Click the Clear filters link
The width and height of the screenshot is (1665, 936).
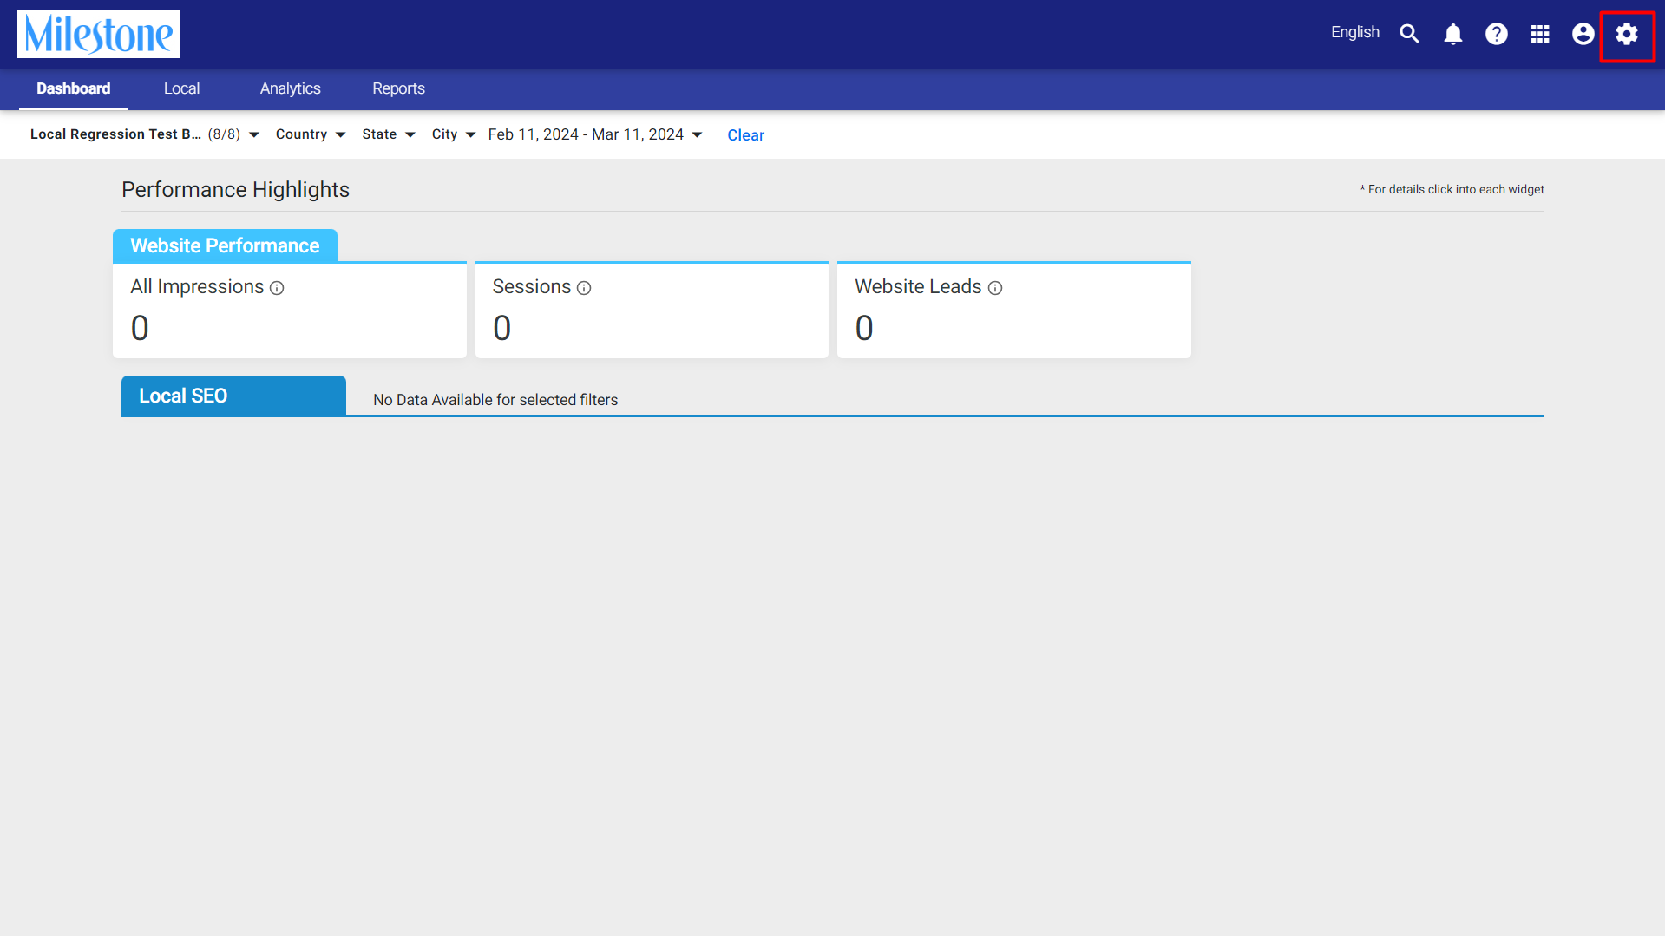click(745, 135)
